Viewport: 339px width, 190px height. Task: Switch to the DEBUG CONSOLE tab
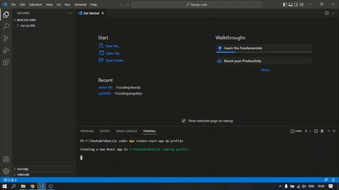pyautogui.click(x=126, y=131)
